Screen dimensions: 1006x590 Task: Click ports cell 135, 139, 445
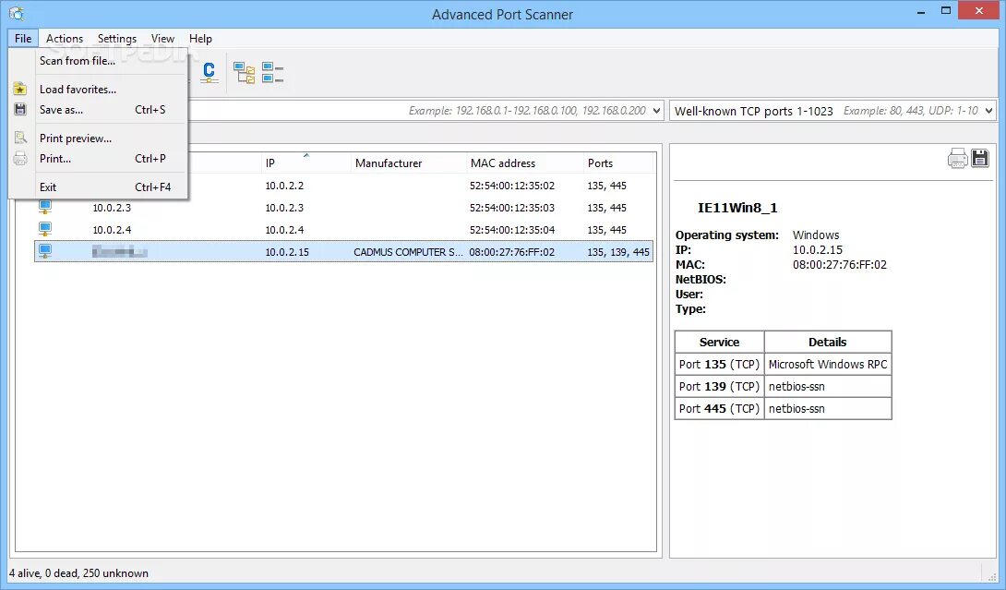point(617,252)
